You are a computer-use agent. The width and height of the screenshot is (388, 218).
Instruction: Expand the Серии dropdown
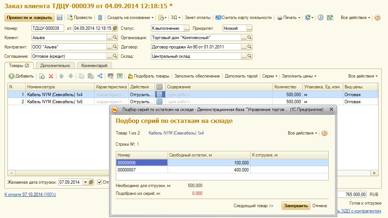click(270, 76)
